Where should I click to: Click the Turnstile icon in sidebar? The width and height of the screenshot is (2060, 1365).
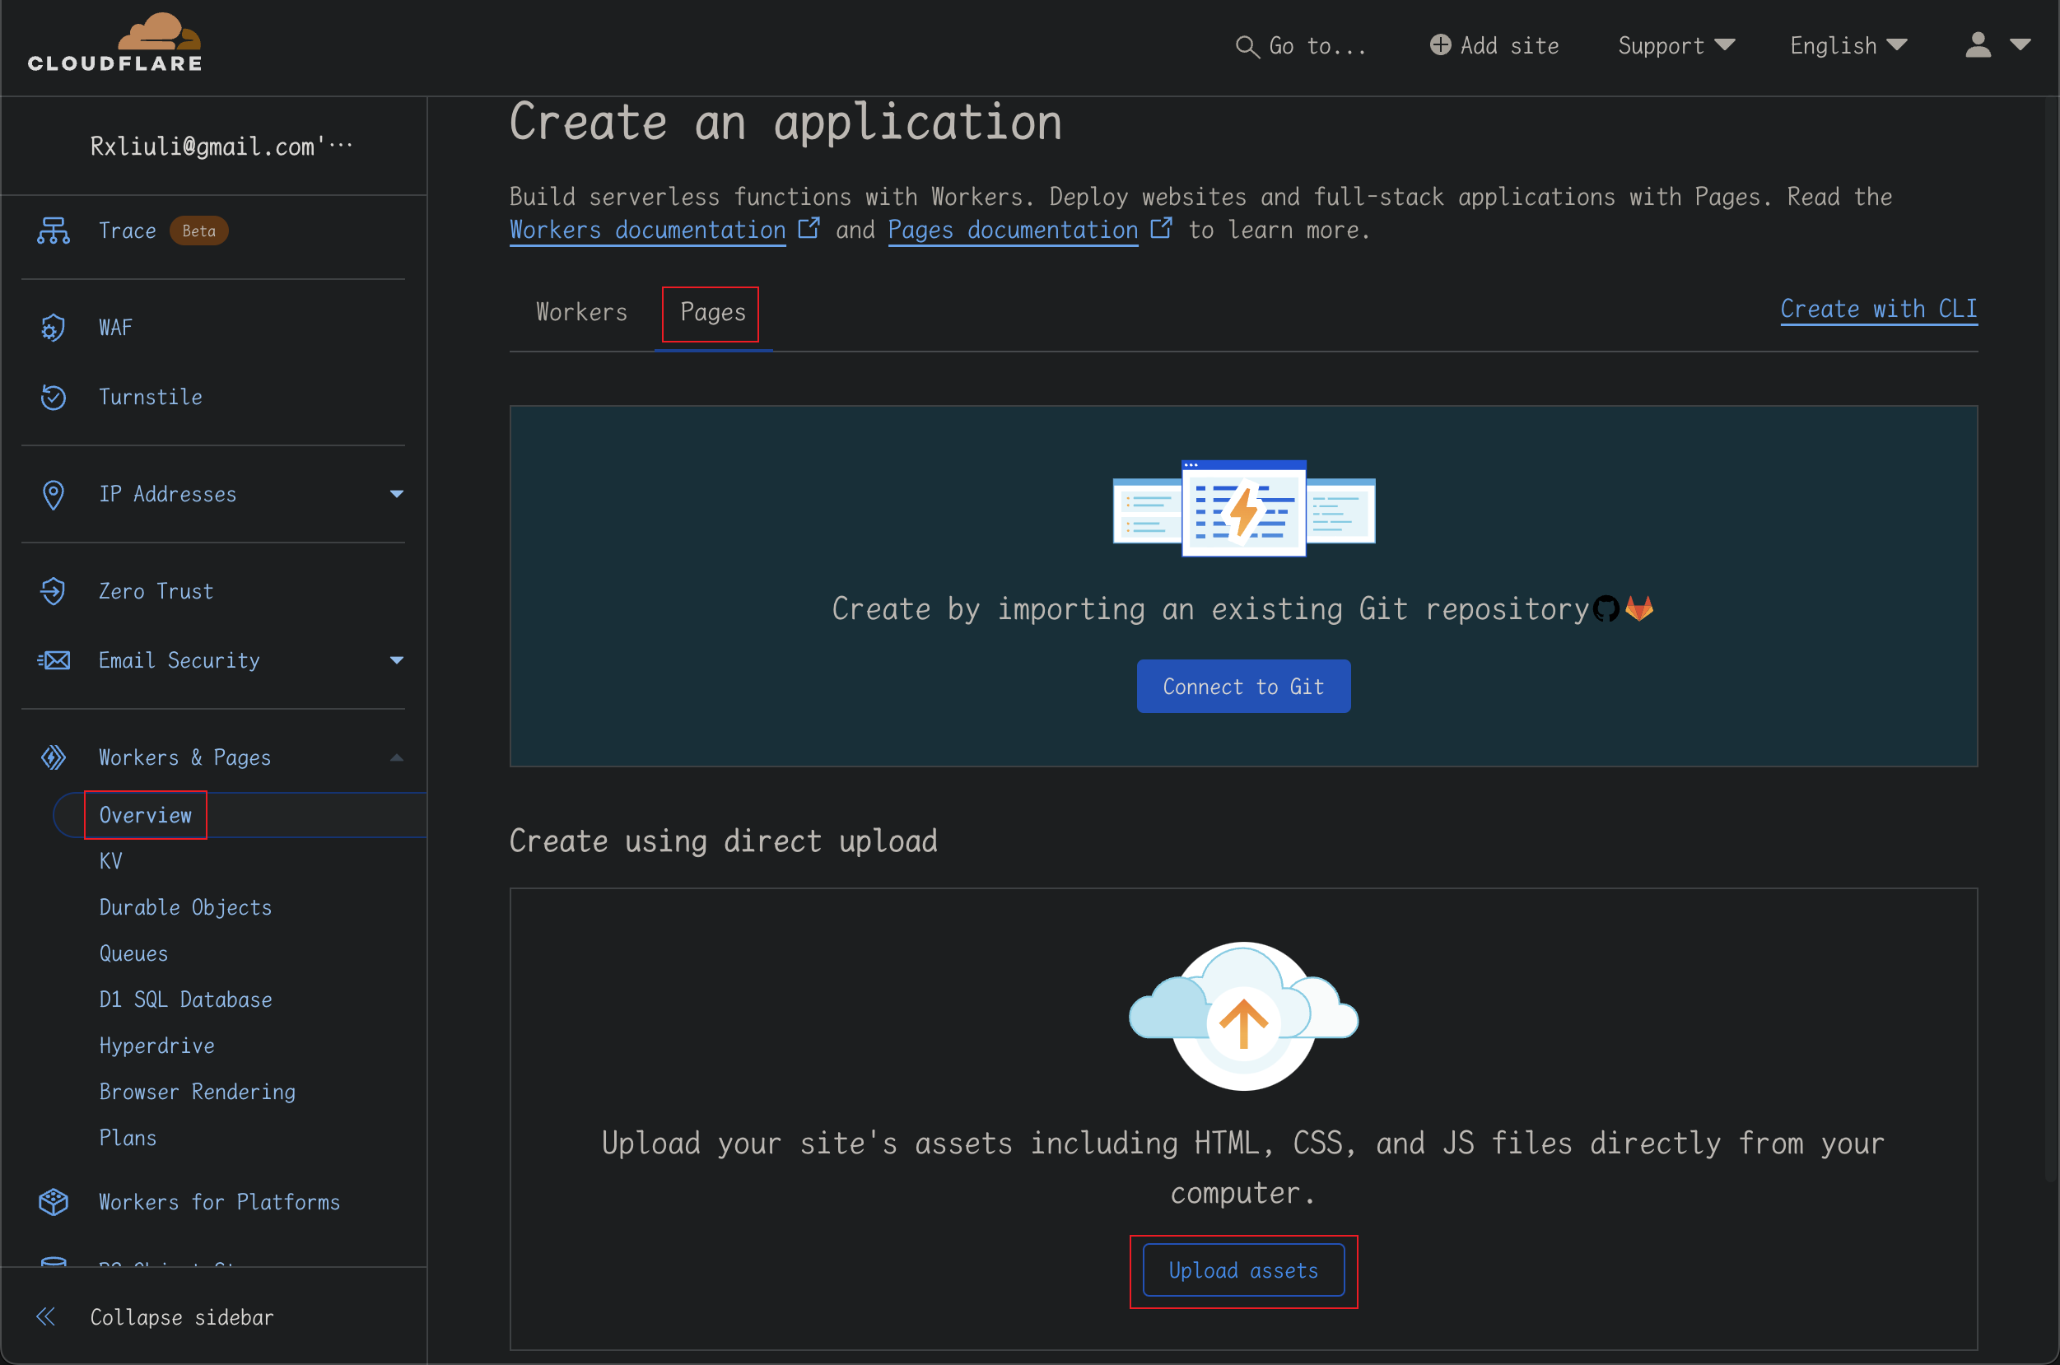coord(54,397)
